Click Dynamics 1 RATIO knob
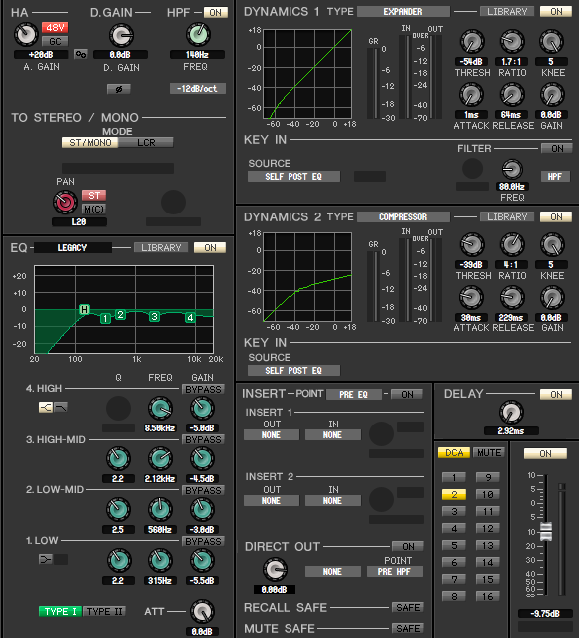 tap(511, 43)
